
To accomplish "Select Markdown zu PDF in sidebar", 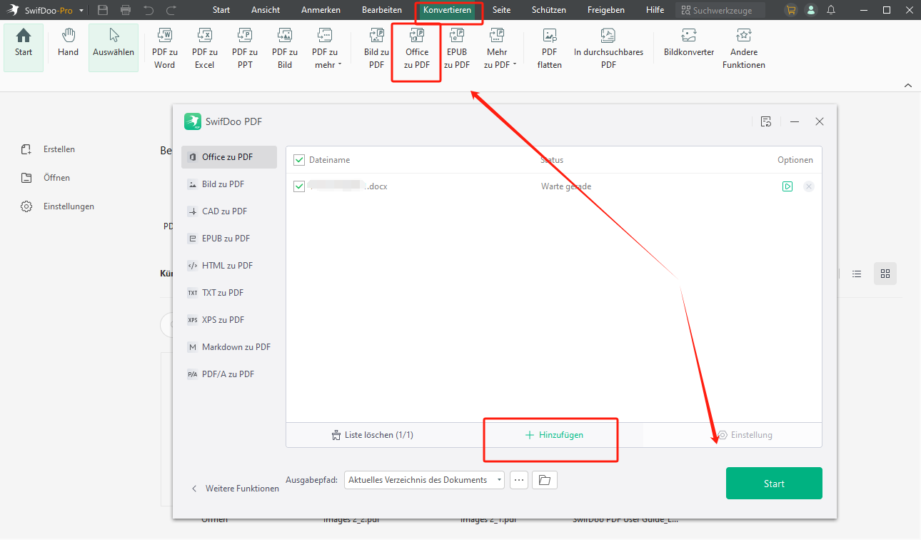I will tap(229, 347).
